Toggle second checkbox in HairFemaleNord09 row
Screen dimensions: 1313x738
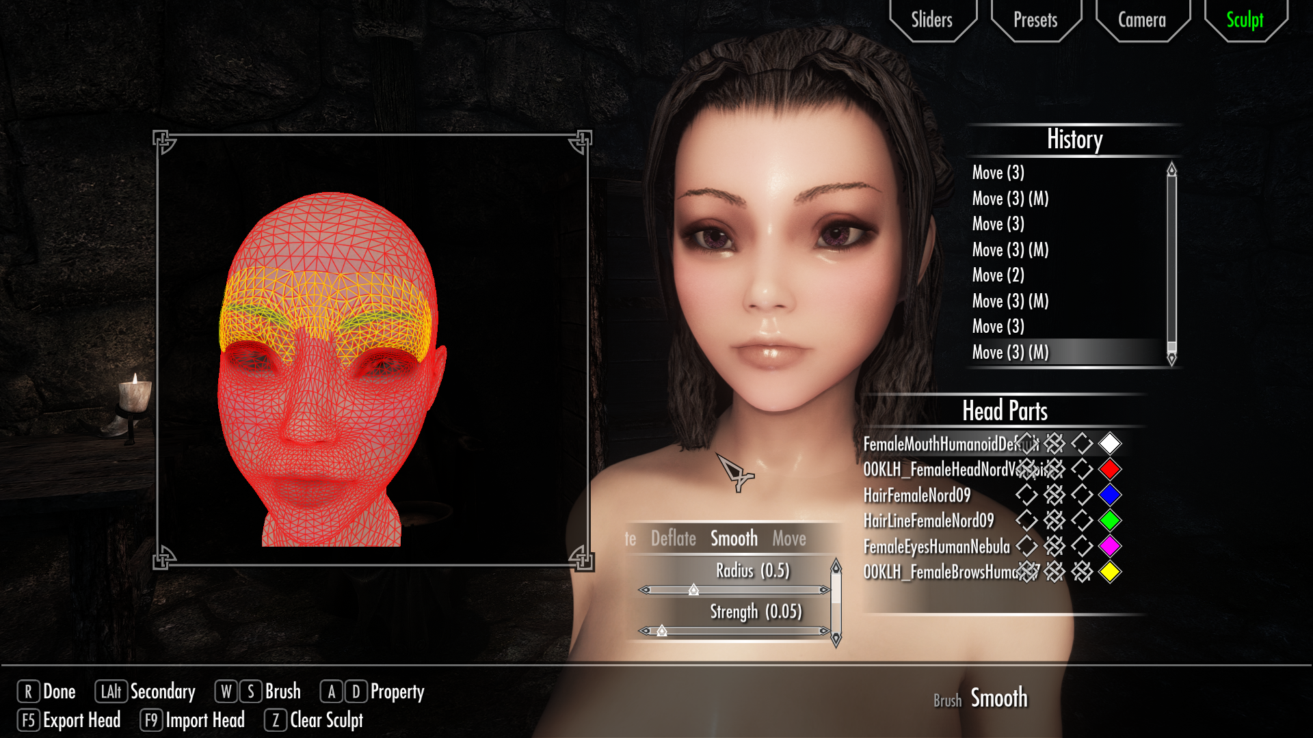[1055, 495]
